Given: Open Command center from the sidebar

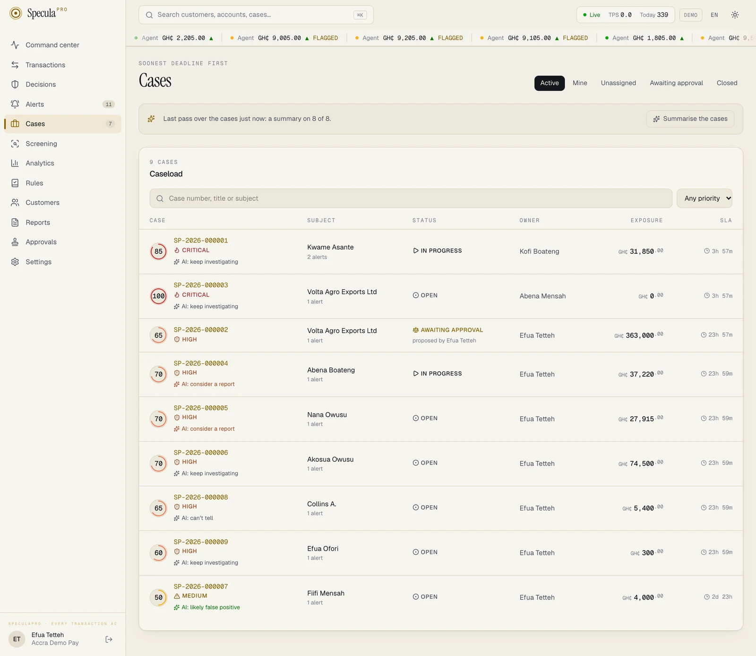Looking at the screenshot, I should (62, 45).
